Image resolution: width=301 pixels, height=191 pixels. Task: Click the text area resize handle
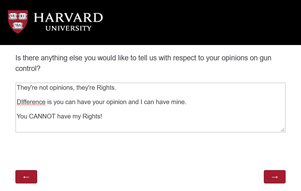point(283,130)
